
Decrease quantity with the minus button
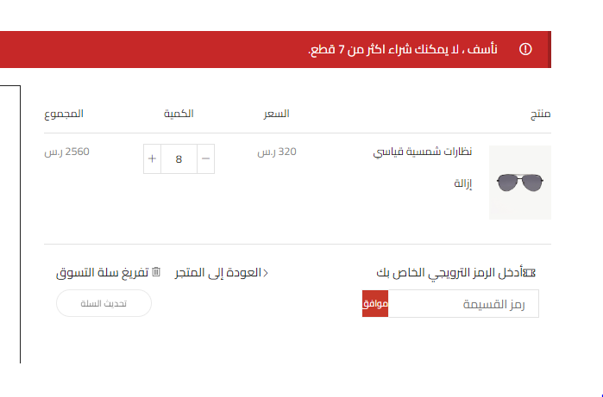205,159
